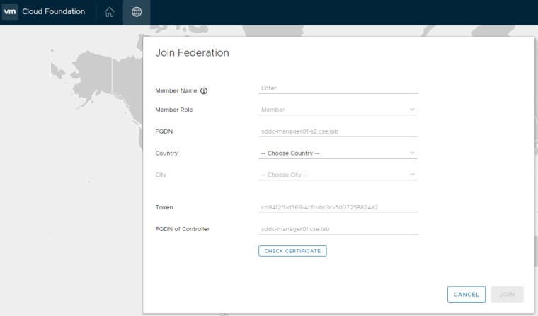Click the VMware vm logo
The width and height of the screenshot is (538, 316).
tap(10, 12)
